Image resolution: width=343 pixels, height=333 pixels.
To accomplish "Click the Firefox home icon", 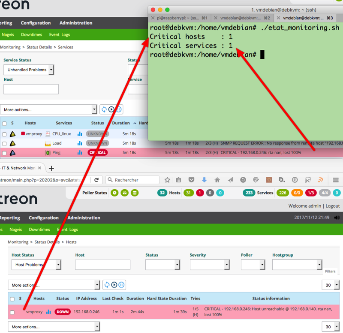I will click(x=217, y=180).
